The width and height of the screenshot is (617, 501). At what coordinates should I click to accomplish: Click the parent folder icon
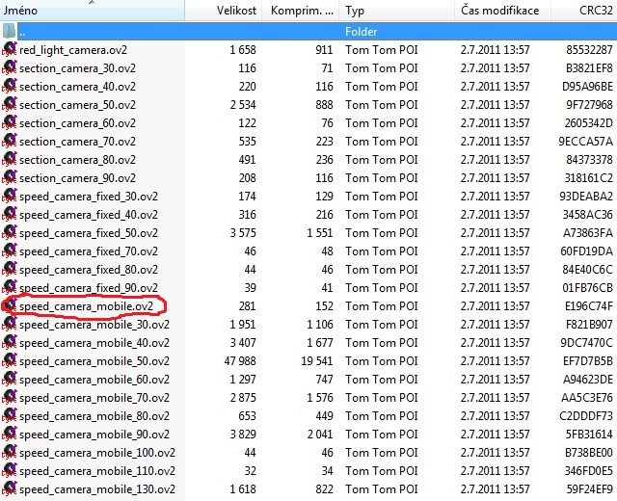pyautogui.click(x=10, y=31)
